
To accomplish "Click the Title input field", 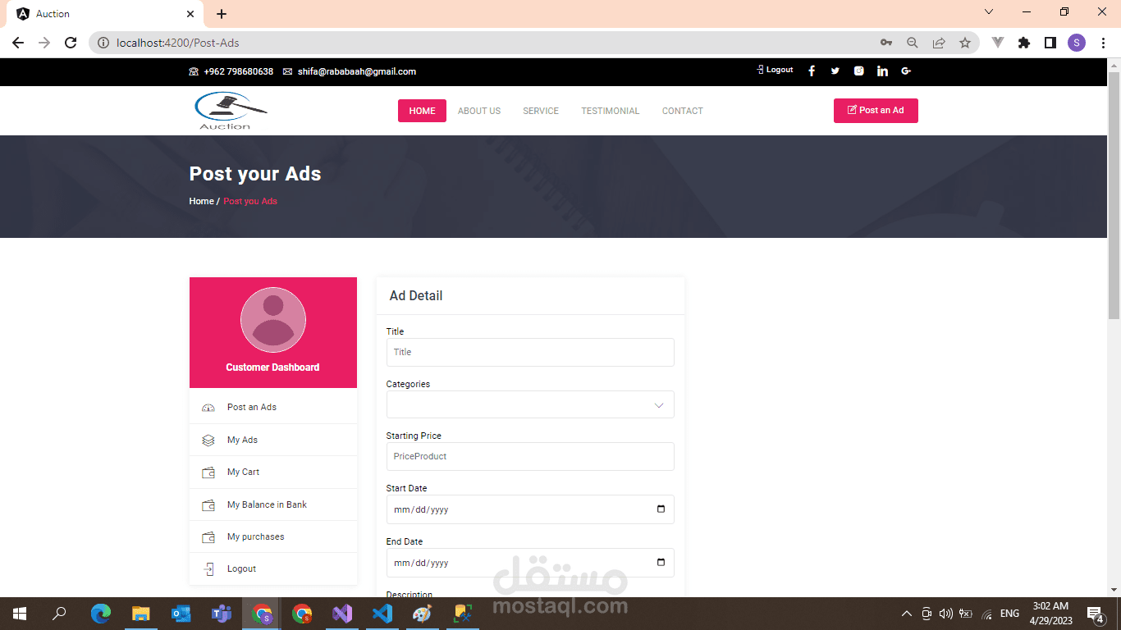I will (x=530, y=352).
